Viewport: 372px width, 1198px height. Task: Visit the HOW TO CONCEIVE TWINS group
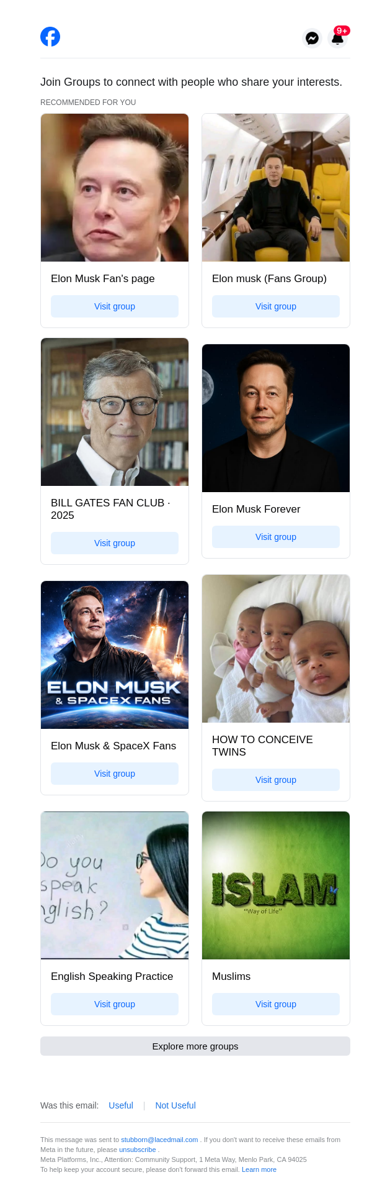pyautogui.click(x=276, y=780)
